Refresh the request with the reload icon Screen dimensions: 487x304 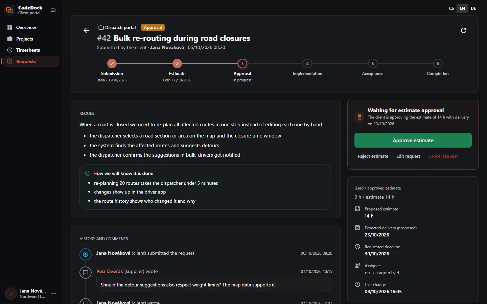point(464,30)
